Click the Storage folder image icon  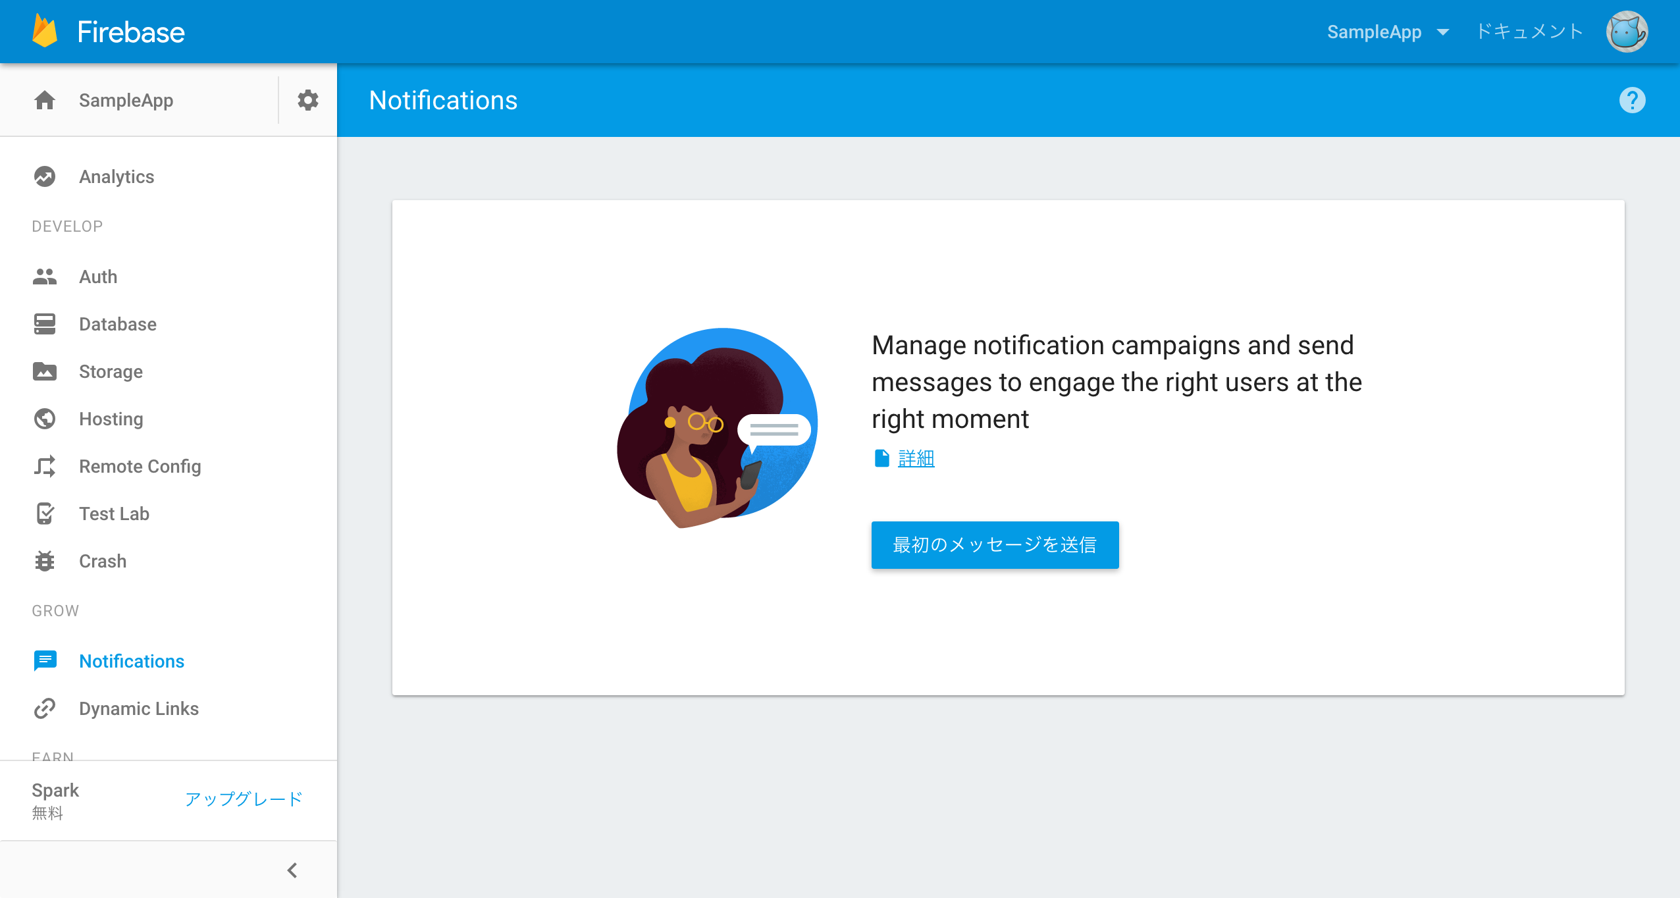point(45,371)
